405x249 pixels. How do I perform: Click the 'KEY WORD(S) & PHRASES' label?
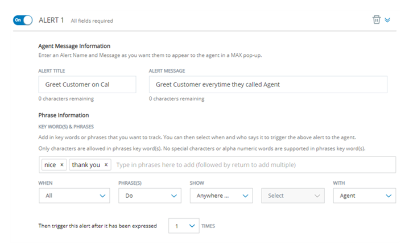click(x=66, y=127)
